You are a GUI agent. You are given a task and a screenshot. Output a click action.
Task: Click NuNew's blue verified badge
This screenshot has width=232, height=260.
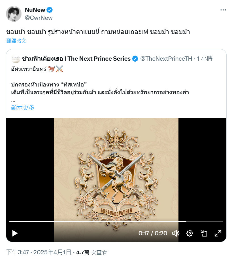click(x=50, y=10)
